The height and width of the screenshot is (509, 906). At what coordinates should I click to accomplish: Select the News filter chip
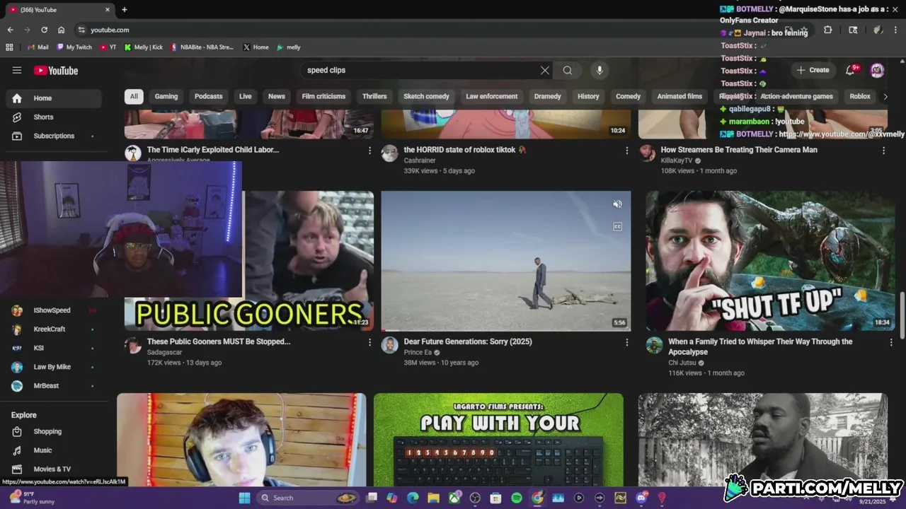[277, 96]
